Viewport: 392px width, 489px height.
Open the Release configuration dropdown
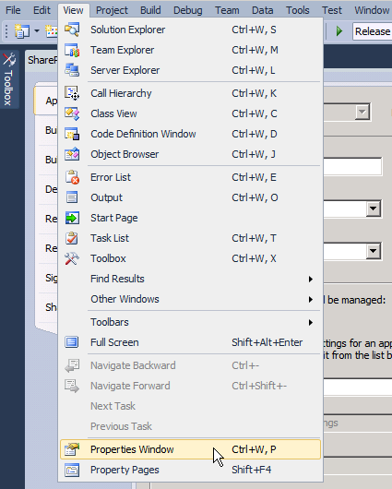tap(373, 31)
